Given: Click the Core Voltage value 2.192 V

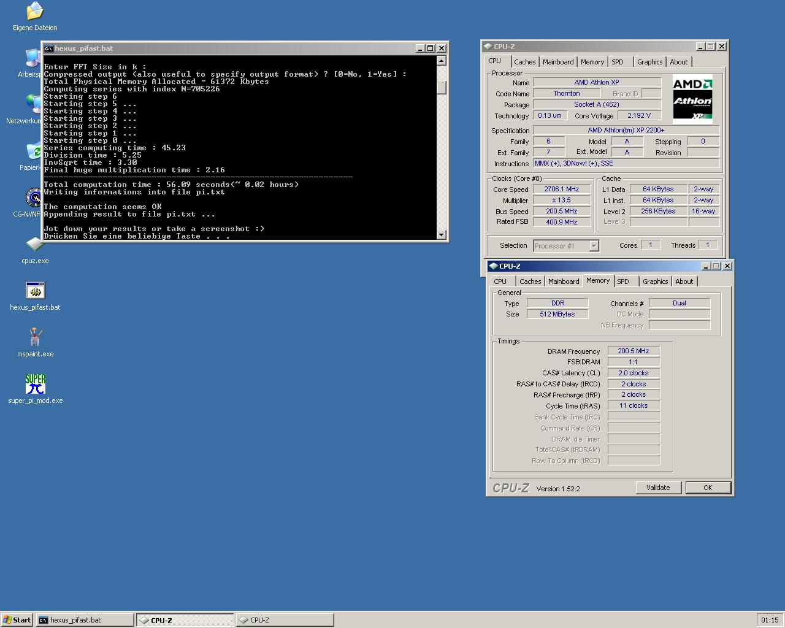Looking at the screenshot, I should (639, 115).
